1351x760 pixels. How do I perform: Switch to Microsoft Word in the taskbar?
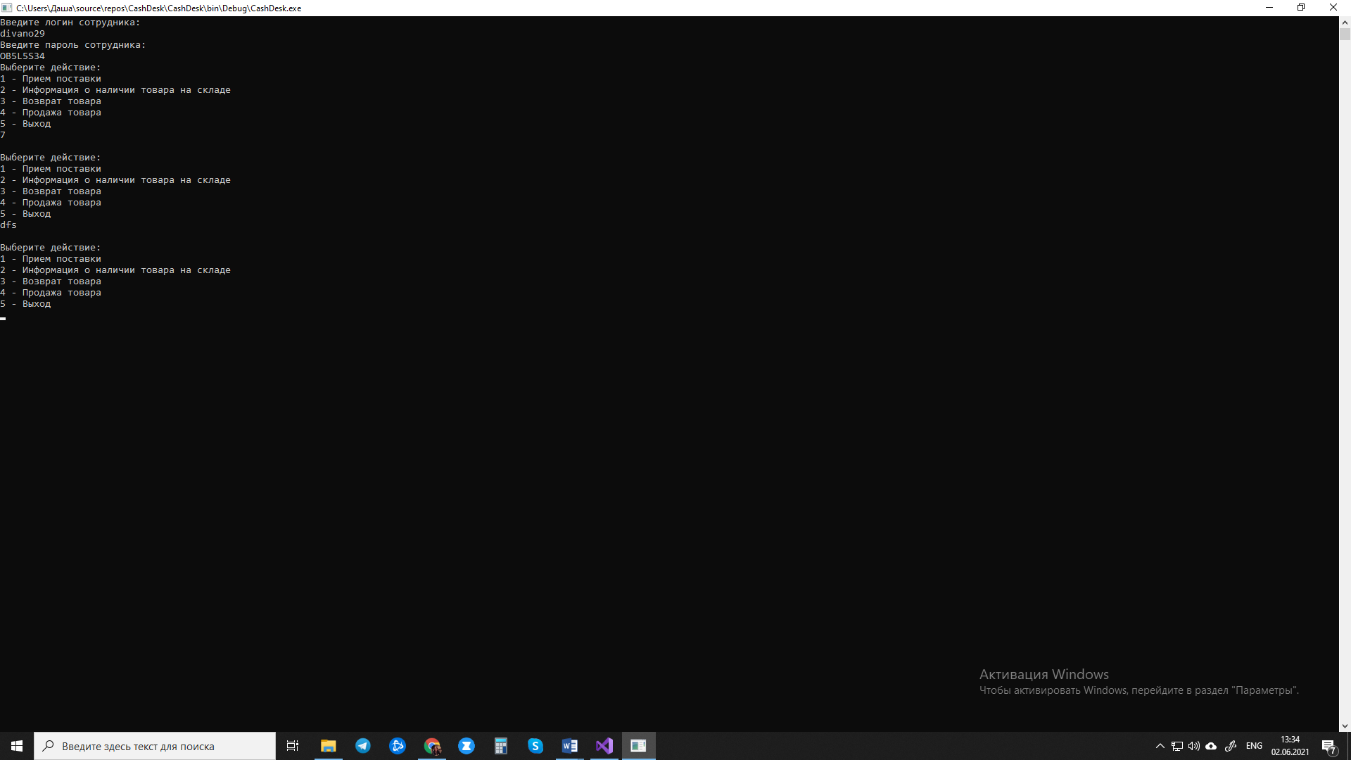click(x=570, y=746)
